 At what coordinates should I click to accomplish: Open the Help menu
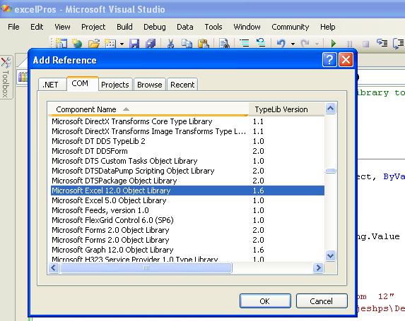pos(328,27)
